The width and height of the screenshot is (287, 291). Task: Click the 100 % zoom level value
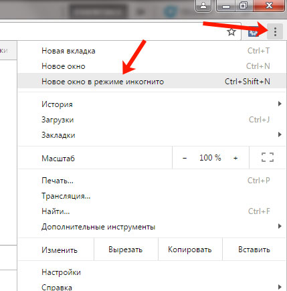(210, 158)
